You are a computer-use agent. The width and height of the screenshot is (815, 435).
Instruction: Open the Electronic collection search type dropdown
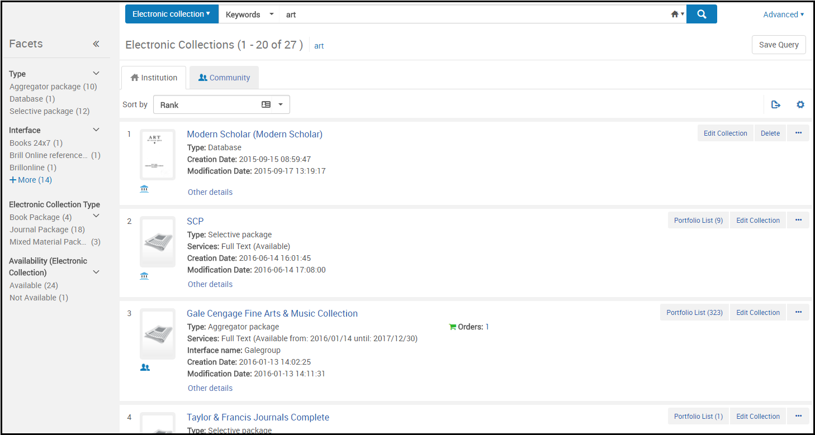click(x=172, y=15)
